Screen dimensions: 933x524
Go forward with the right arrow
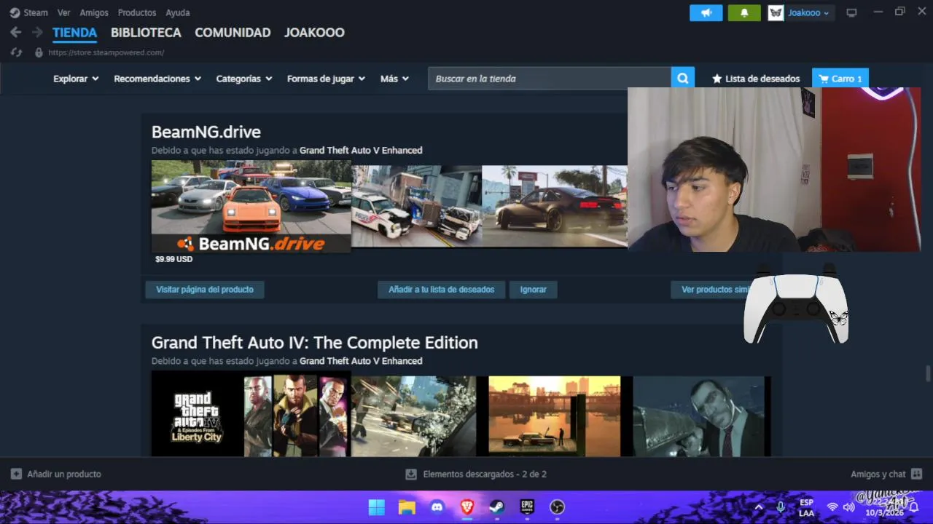pyautogui.click(x=37, y=32)
